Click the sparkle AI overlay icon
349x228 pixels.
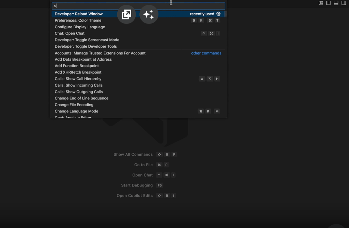pos(149,14)
